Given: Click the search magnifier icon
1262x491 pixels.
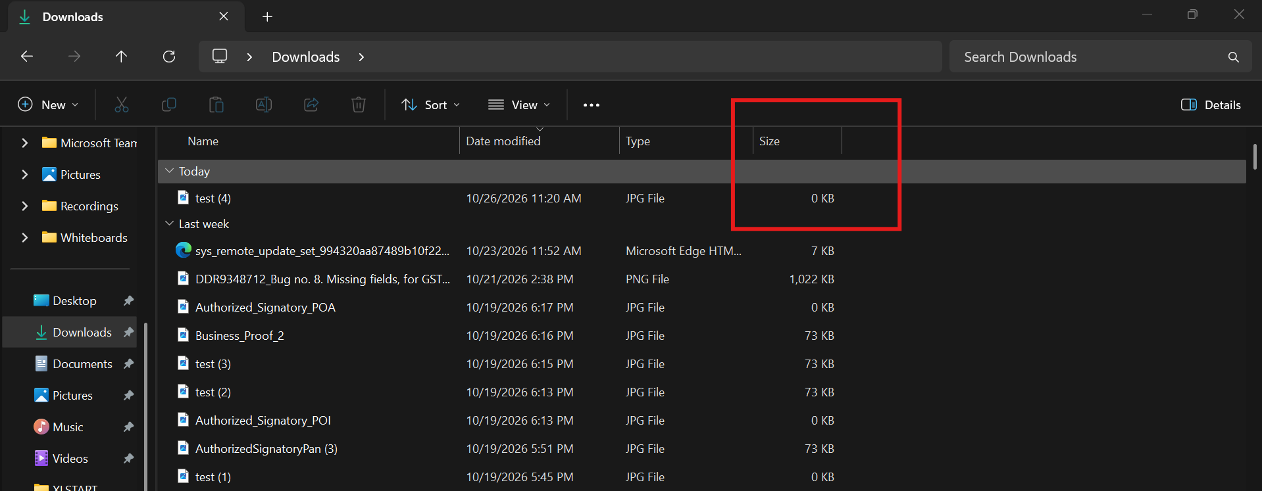Looking at the screenshot, I should click(x=1234, y=57).
